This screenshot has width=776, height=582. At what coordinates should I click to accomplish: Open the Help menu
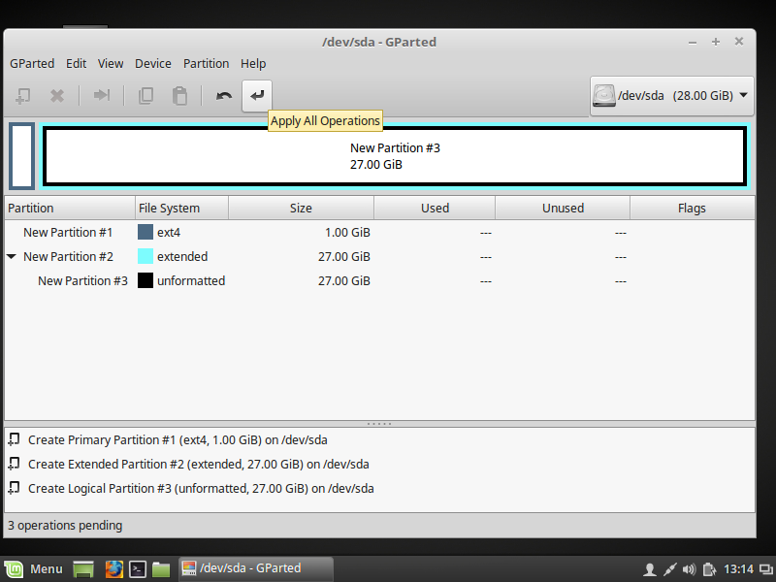point(253,64)
